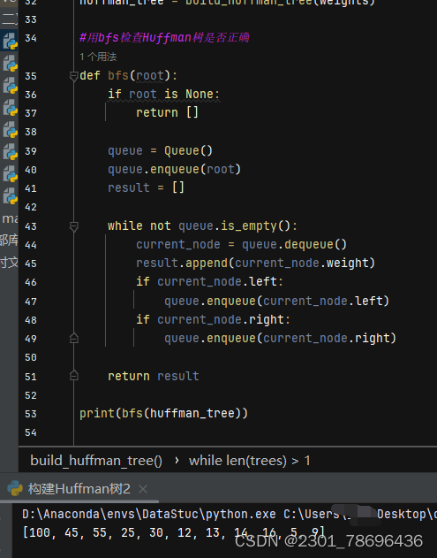
Task: Close the 构建Huffman树2 run tab
Action: pyautogui.click(x=143, y=489)
